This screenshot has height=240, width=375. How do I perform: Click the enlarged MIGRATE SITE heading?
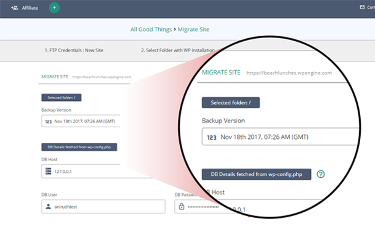click(x=221, y=73)
